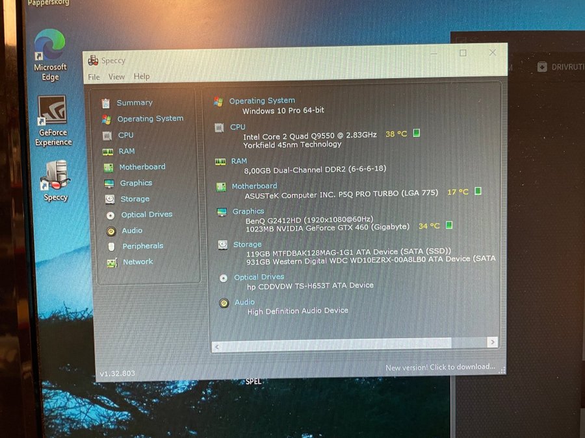585x438 pixels.
Task: Select the Motherboard icon in sidebar
Action: (109, 168)
